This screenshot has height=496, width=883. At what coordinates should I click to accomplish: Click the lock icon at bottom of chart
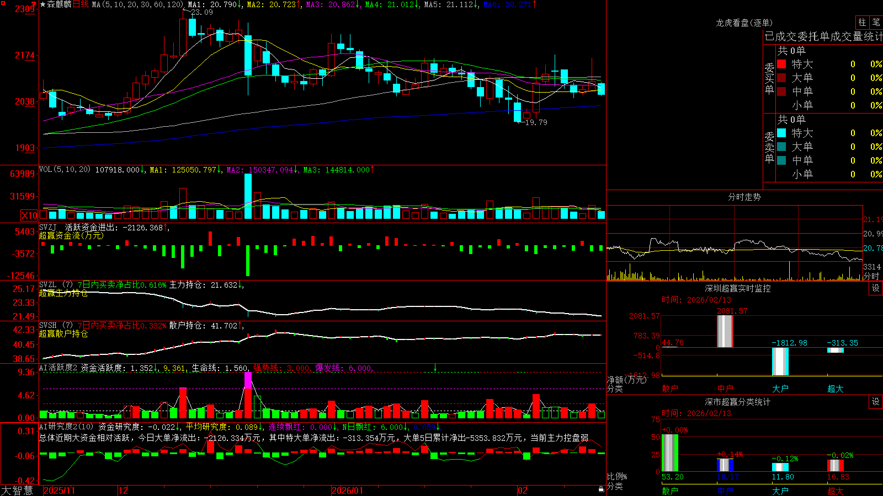coord(601,489)
